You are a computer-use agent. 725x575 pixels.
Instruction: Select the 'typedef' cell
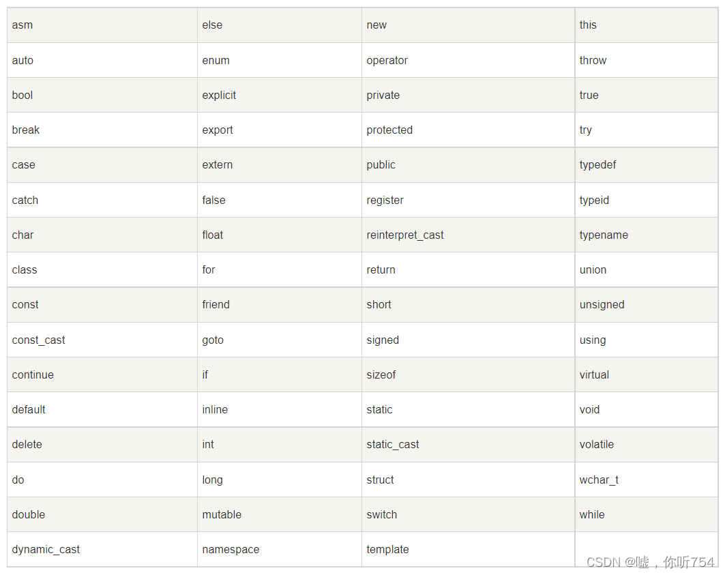pyautogui.click(x=647, y=164)
